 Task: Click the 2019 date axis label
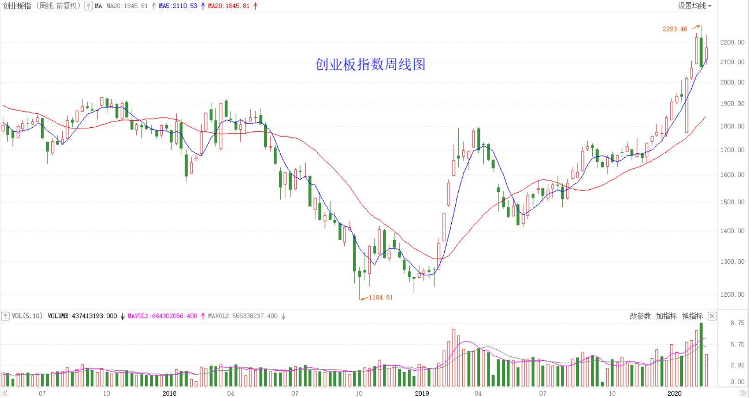[x=422, y=393]
